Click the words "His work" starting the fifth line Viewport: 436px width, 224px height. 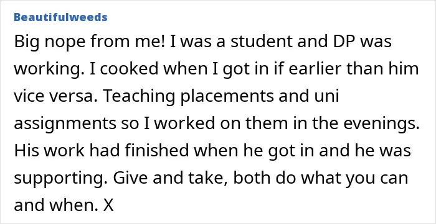[49, 151]
